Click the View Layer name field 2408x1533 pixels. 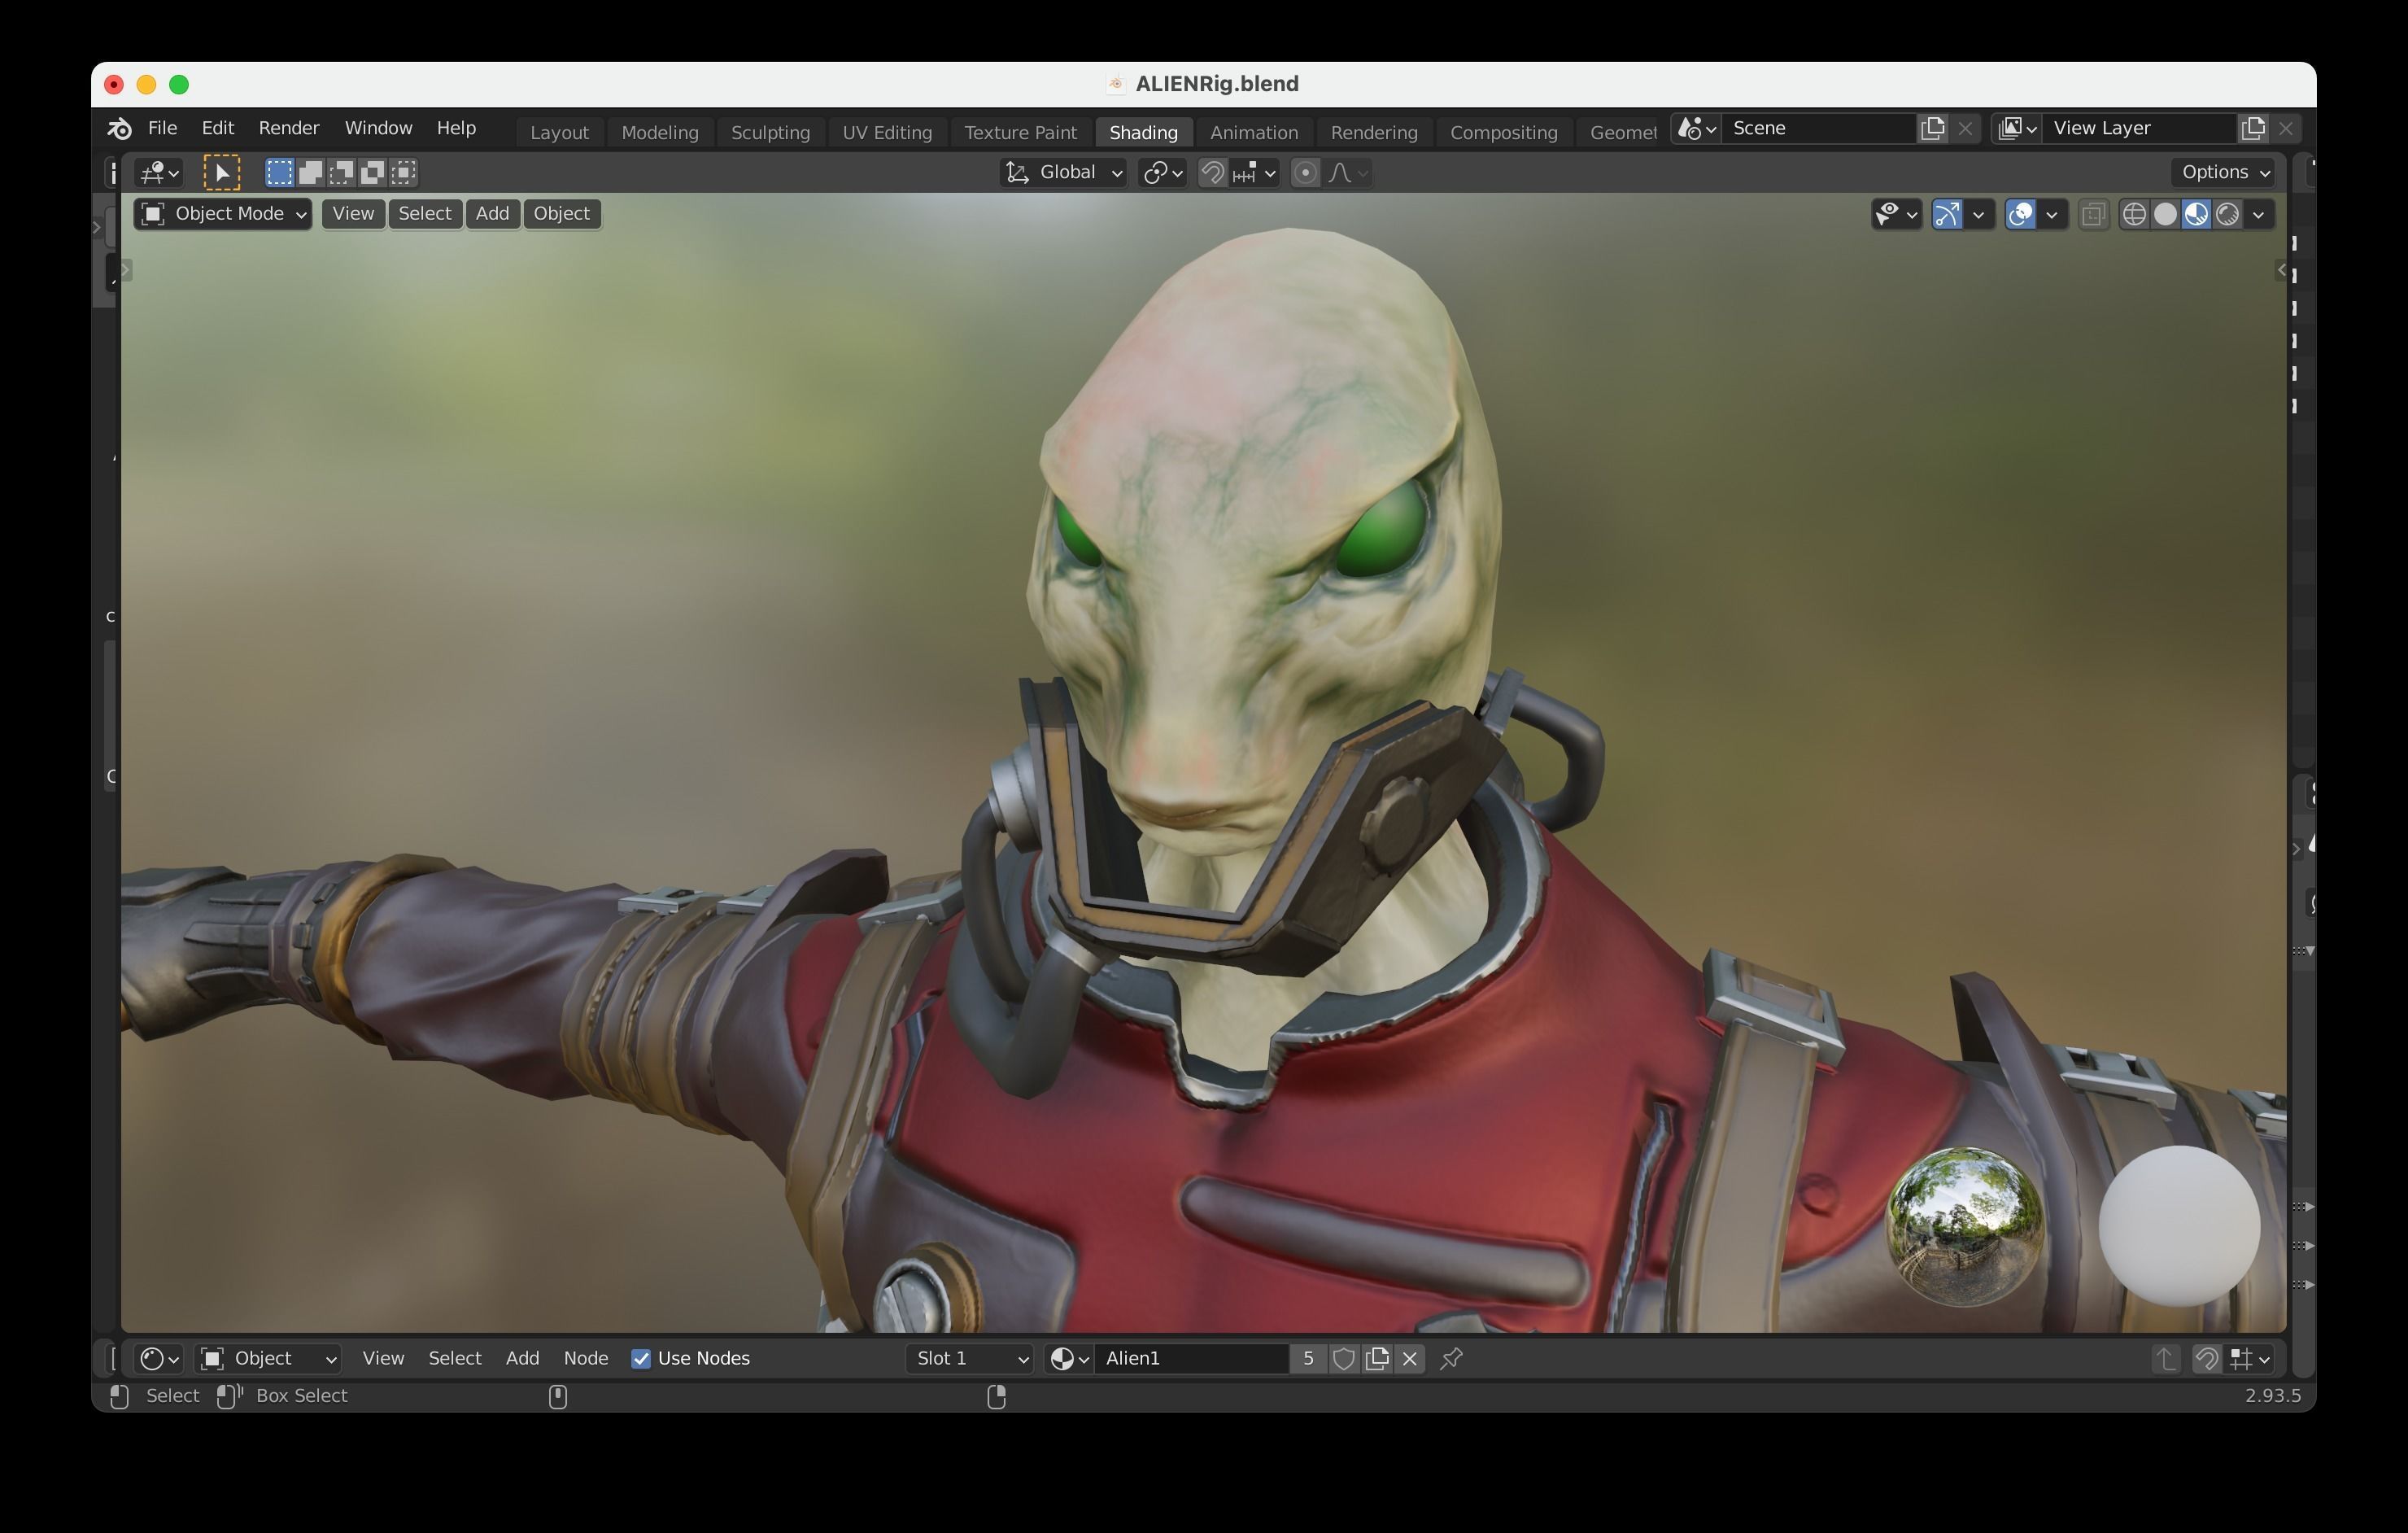2139,128
